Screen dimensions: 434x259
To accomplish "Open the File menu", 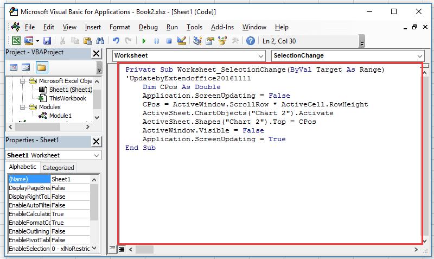I will click(x=30, y=27).
